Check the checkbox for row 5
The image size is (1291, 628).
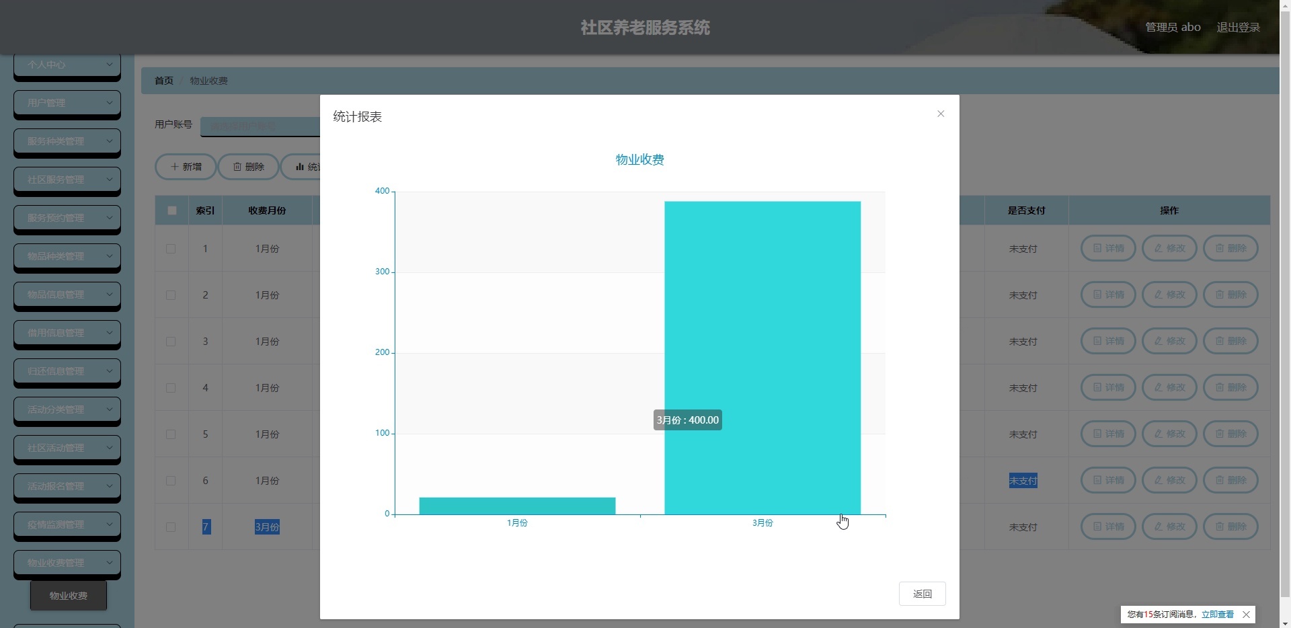[171, 434]
